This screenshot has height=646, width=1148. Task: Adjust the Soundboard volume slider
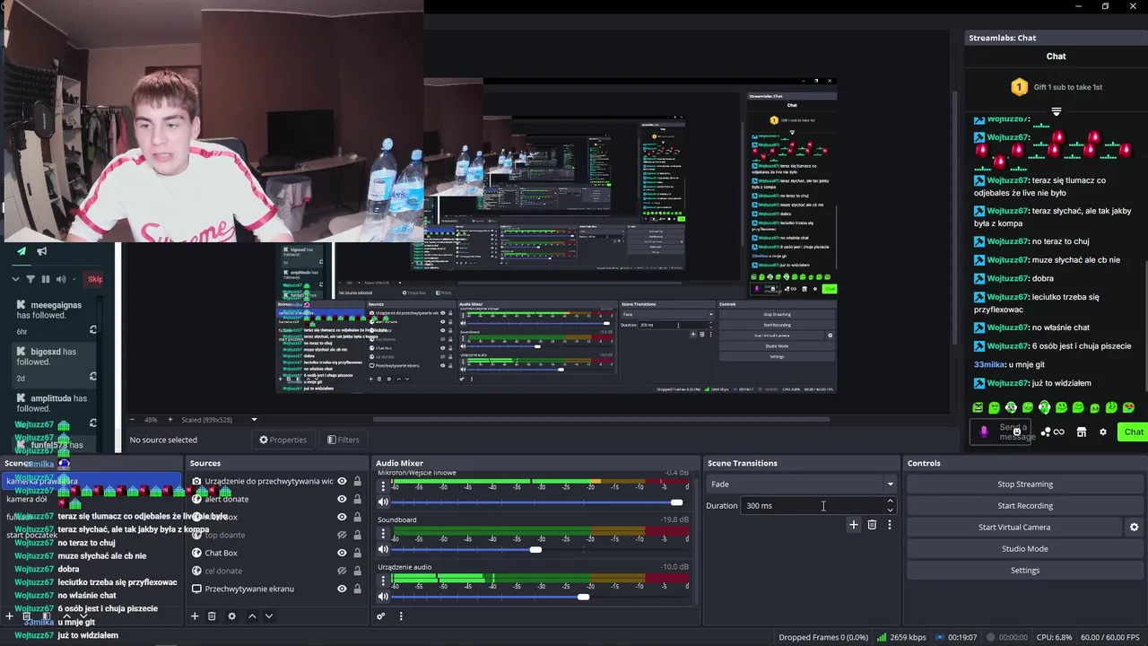538,549
